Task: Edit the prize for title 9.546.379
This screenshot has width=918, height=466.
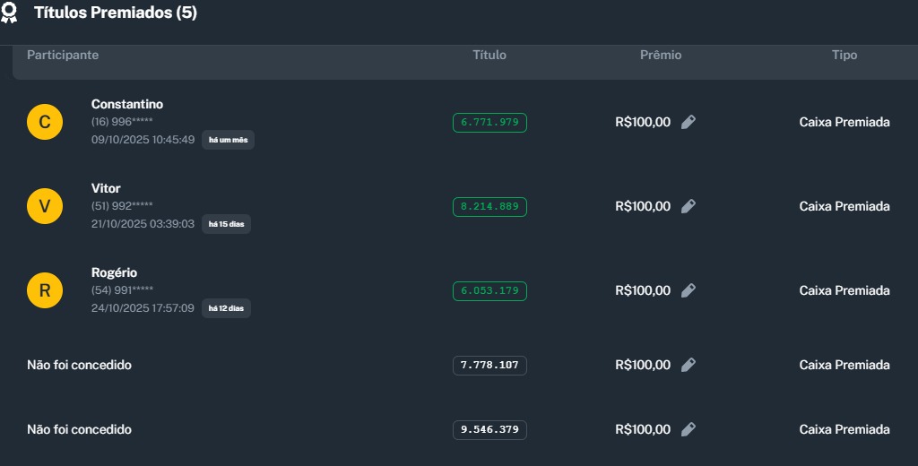Action: (688, 429)
